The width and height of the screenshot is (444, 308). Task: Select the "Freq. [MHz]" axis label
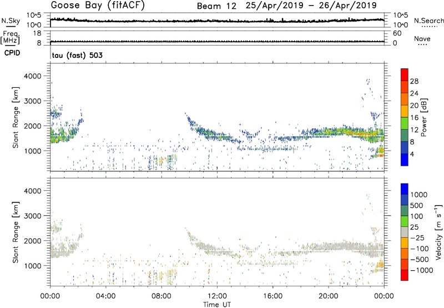(10, 37)
